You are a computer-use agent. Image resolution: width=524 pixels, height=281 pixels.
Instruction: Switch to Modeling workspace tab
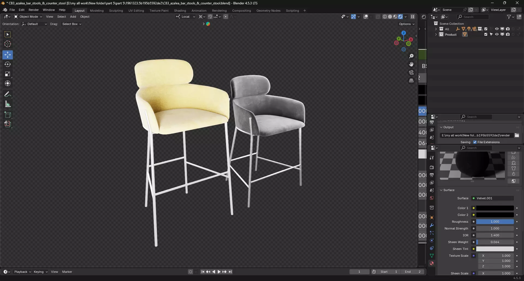point(97,11)
